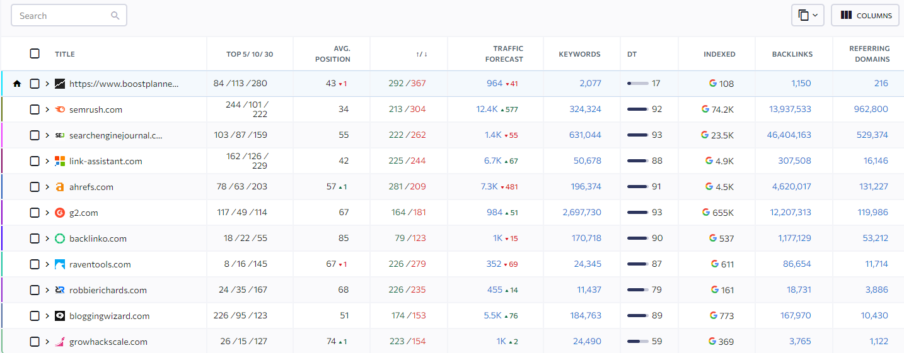904x353 pixels.
Task: Check the box for raventools.com row
Action: [35, 264]
